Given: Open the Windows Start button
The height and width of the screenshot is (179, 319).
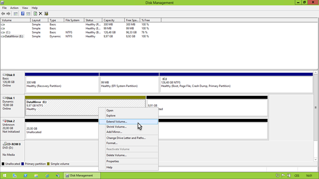Looking at the screenshot, I should point(4,176).
